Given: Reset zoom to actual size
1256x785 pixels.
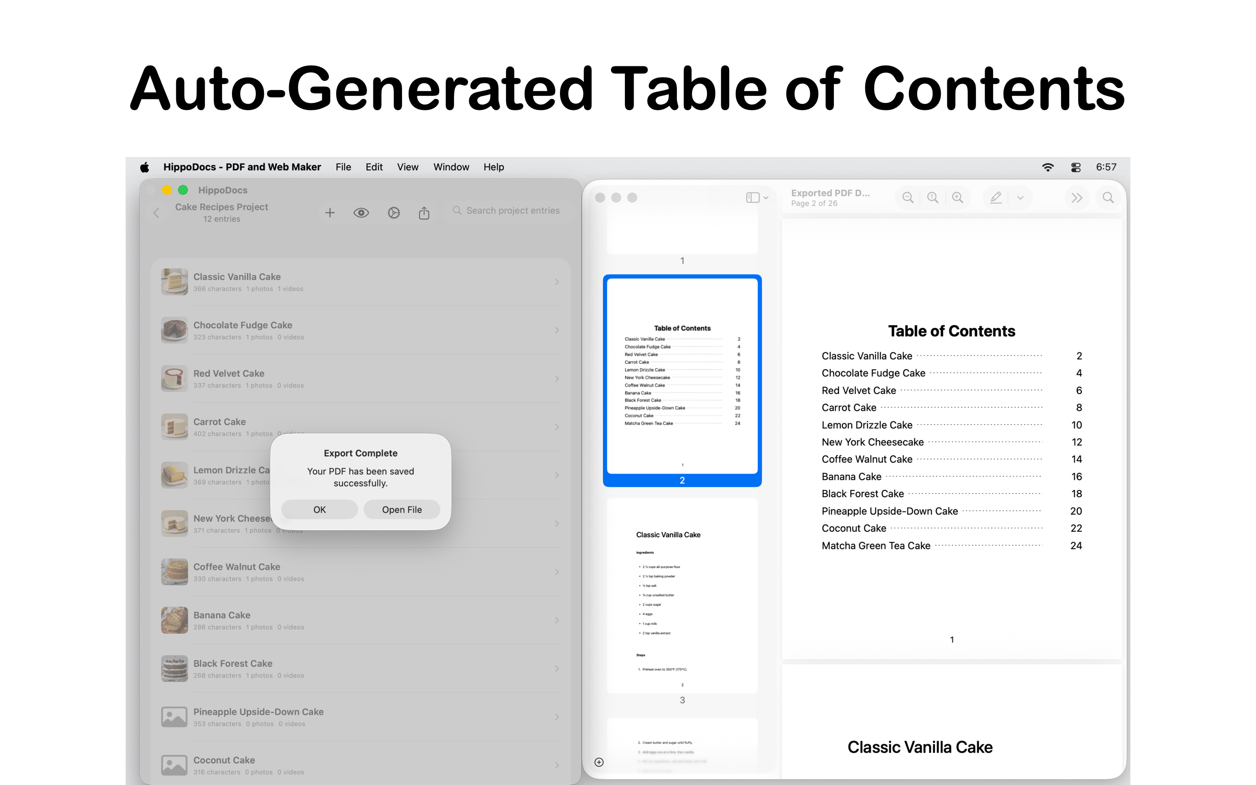Looking at the screenshot, I should [x=933, y=198].
